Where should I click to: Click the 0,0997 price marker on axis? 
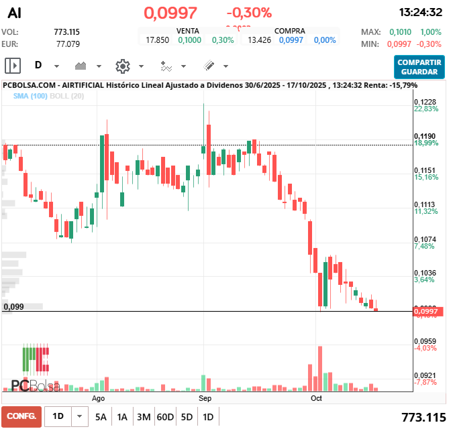tap(426, 311)
